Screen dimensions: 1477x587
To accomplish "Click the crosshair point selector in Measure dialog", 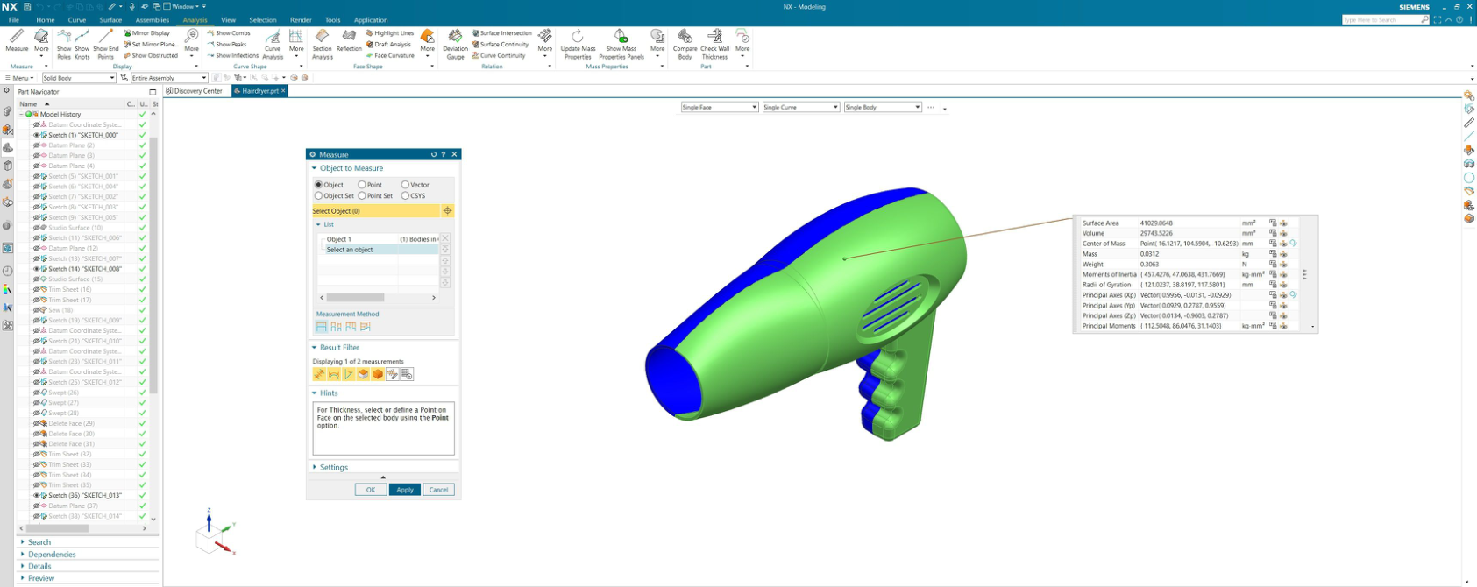I will pyautogui.click(x=447, y=211).
